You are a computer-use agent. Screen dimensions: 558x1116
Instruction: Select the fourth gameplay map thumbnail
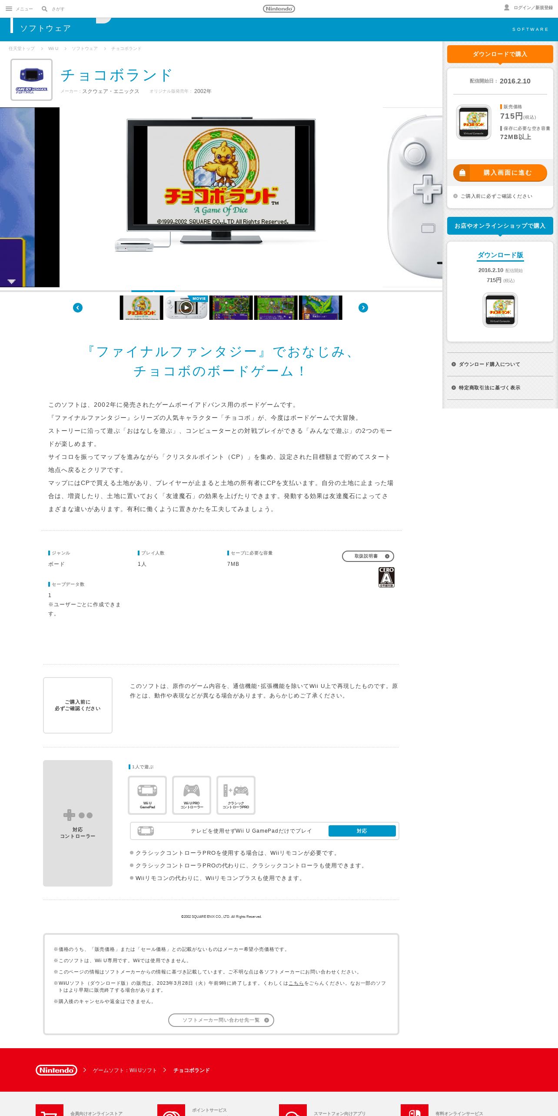click(276, 308)
